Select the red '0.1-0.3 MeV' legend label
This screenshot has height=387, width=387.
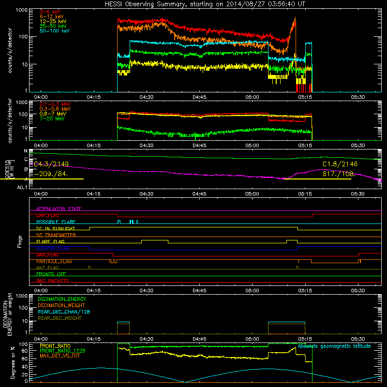[55, 104]
